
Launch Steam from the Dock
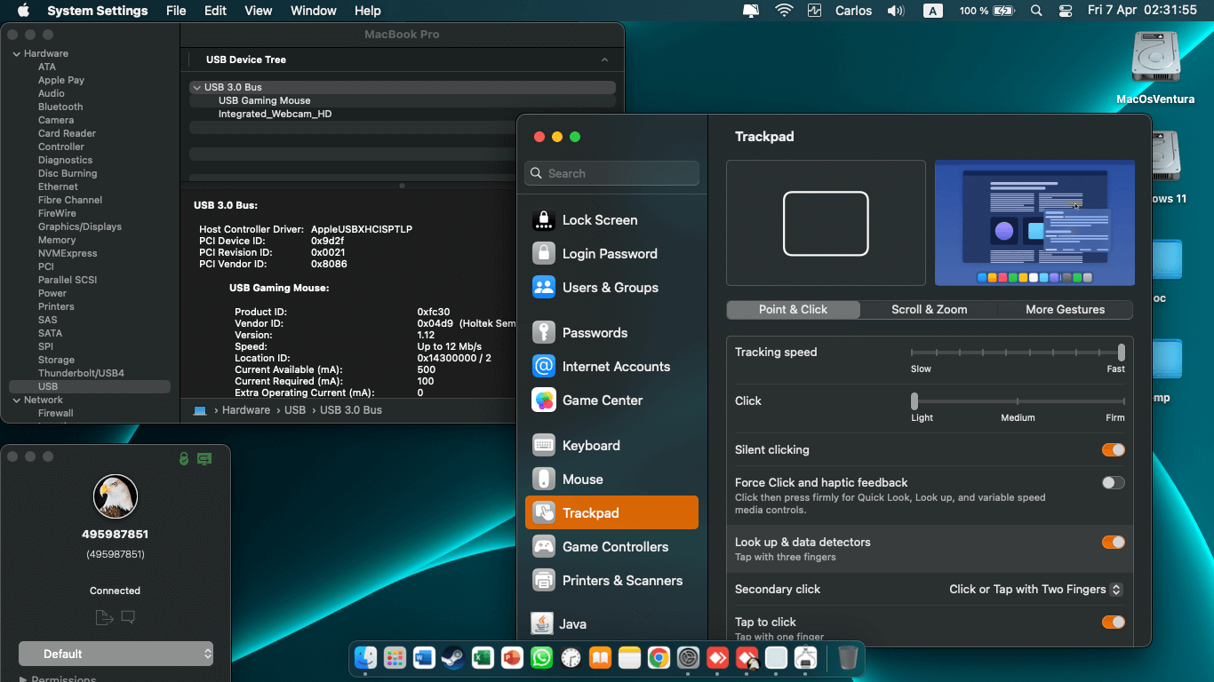tap(453, 658)
